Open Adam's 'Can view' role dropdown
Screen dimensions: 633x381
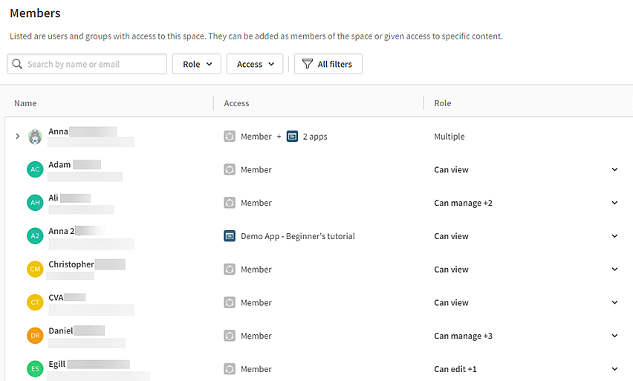(x=614, y=169)
